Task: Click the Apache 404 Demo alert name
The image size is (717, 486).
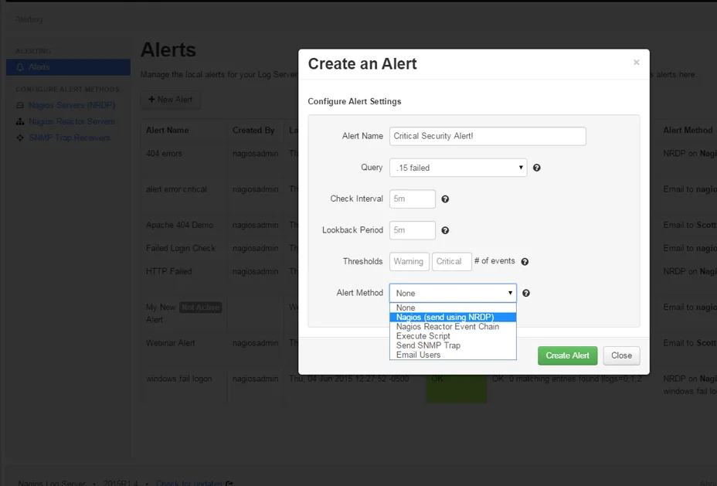Action: [x=180, y=225]
